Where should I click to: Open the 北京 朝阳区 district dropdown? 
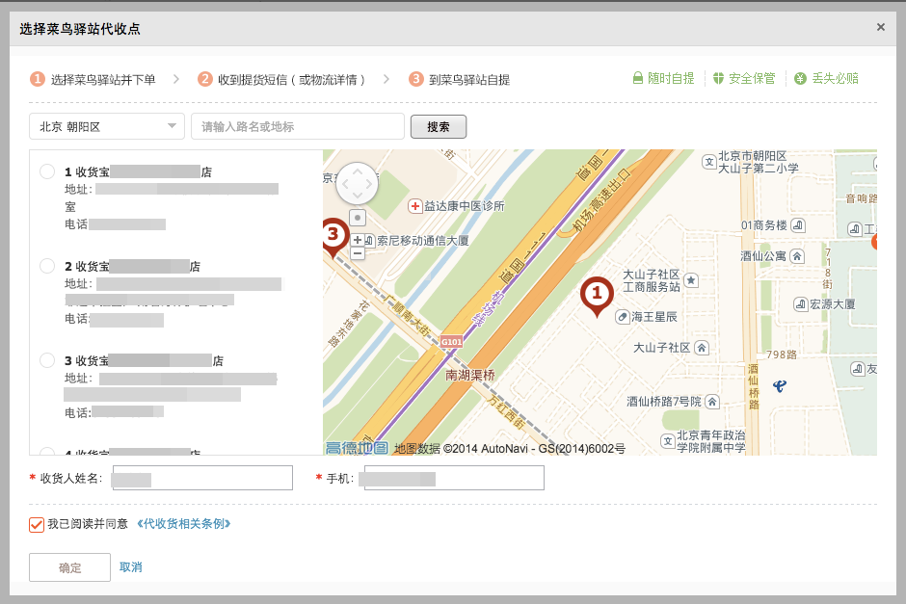click(x=106, y=126)
